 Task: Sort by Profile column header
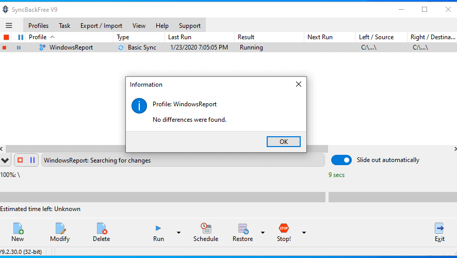coord(69,37)
